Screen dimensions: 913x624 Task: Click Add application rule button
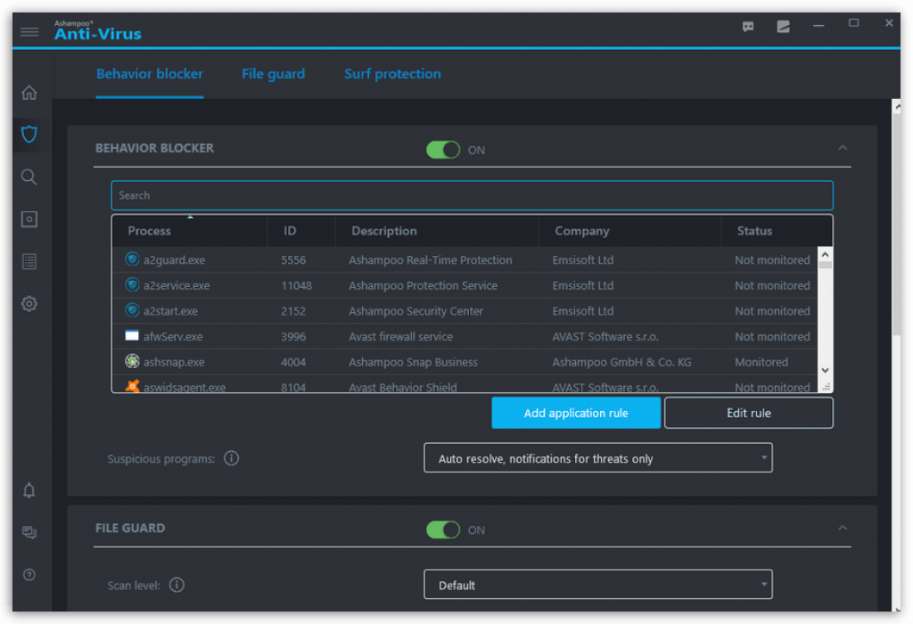coord(576,413)
